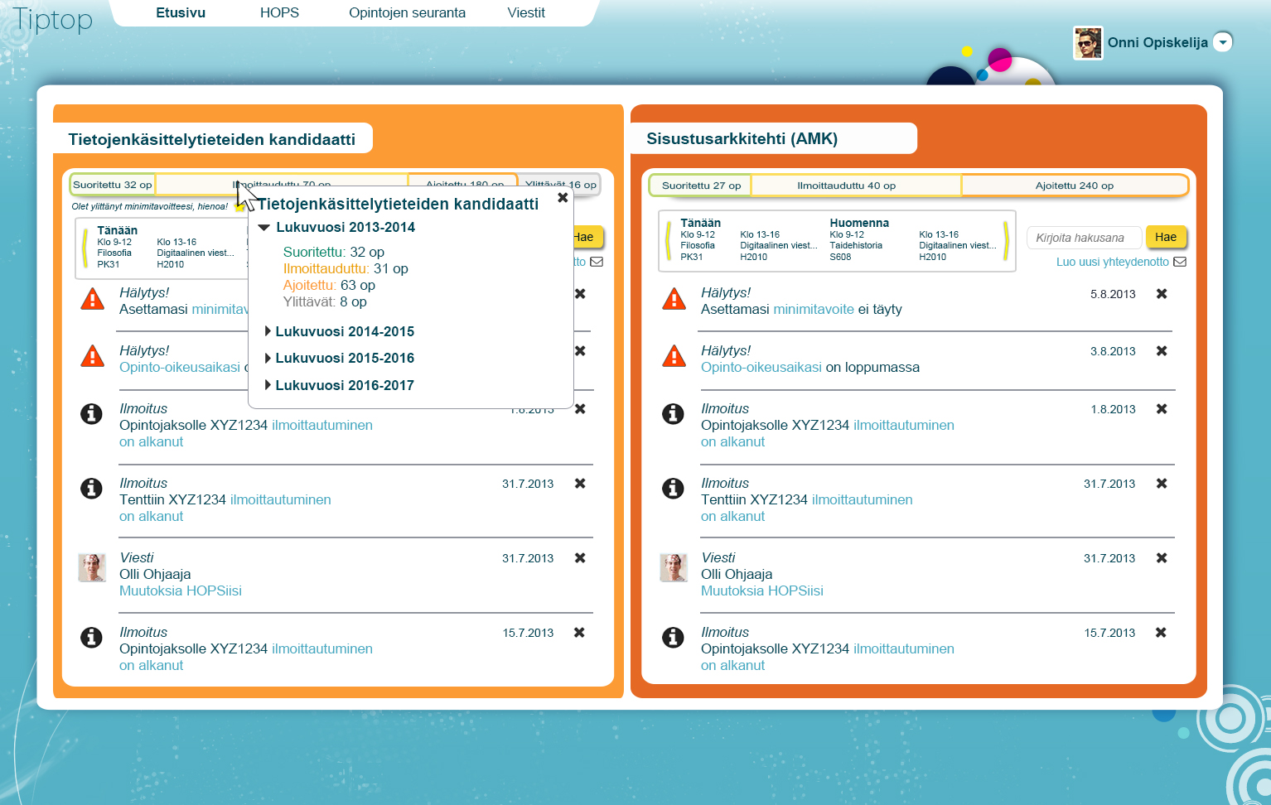Open Opinto-oikeusaikasi link in right panel
Viewport: 1271px width, 805px height.
pyautogui.click(x=761, y=367)
